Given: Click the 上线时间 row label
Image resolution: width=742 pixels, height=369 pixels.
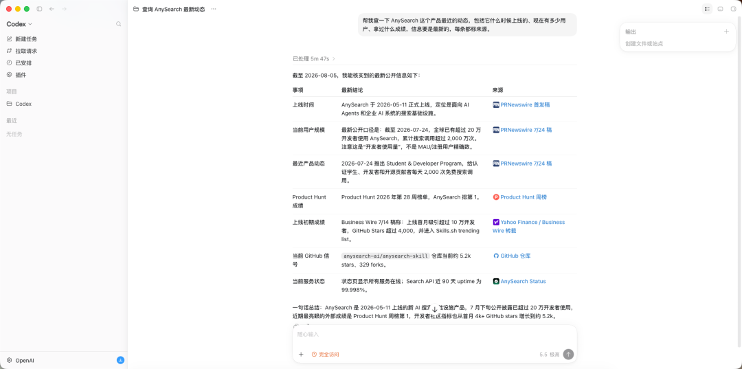Looking at the screenshot, I should pos(303,104).
